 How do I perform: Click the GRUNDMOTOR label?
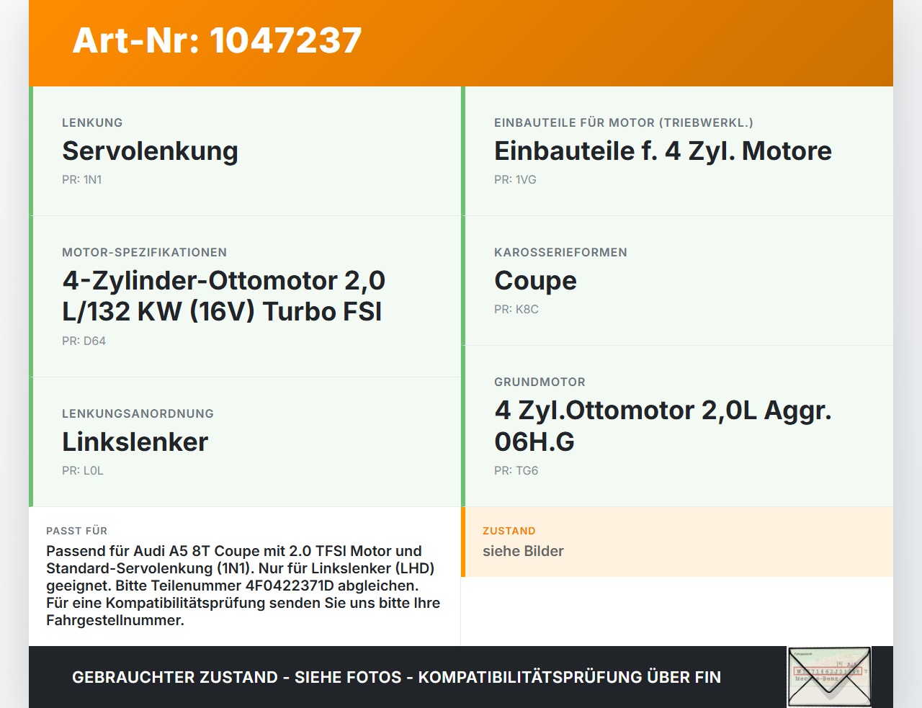click(x=540, y=382)
